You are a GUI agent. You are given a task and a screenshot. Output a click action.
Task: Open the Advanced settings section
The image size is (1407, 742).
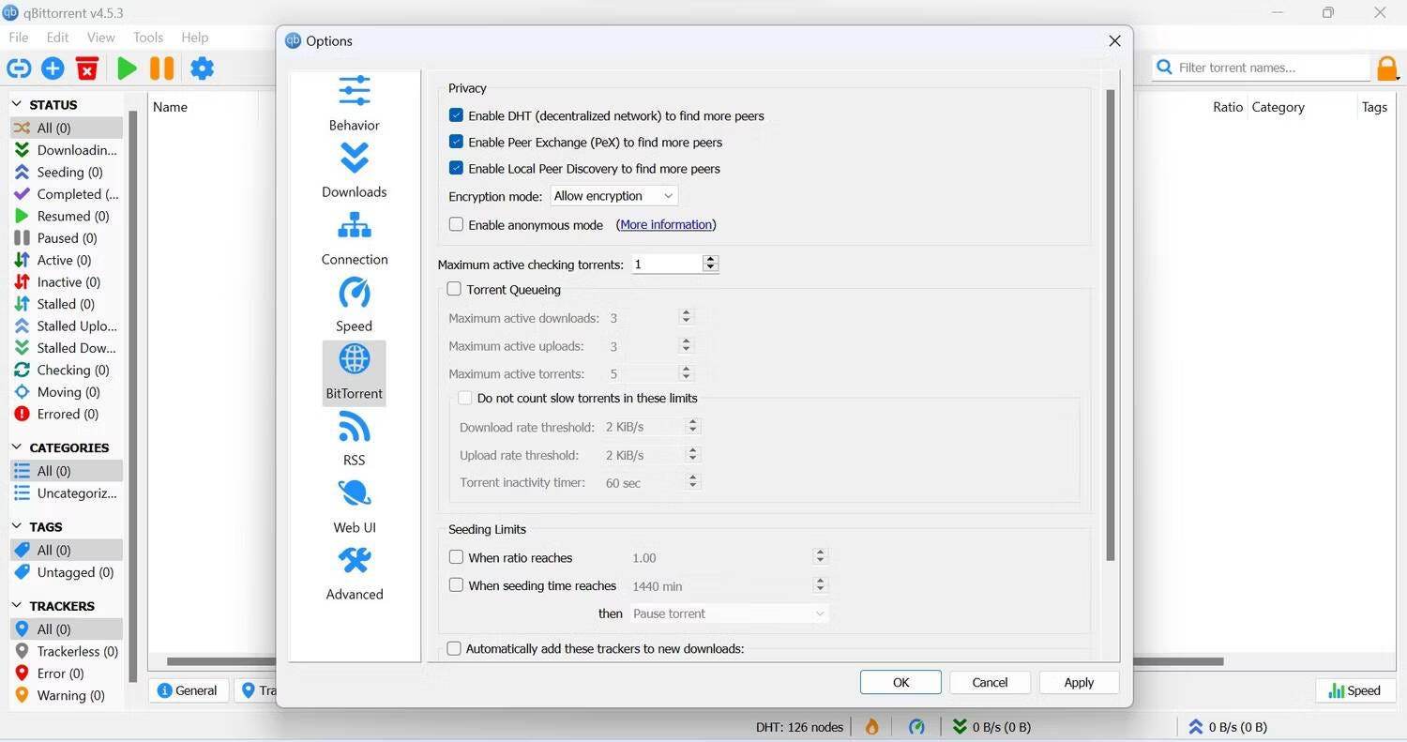(354, 572)
